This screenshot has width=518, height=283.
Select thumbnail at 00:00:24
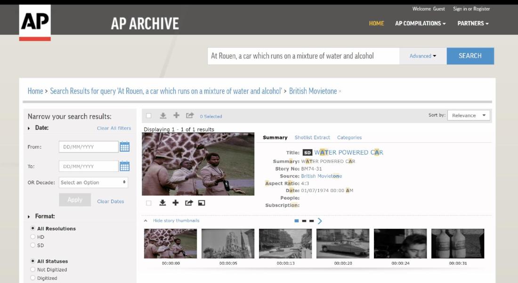[x=400, y=243]
